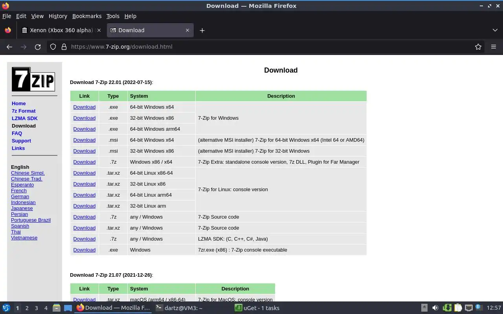
Task: Open 7z Format sidebar link
Action: (24, 111)
